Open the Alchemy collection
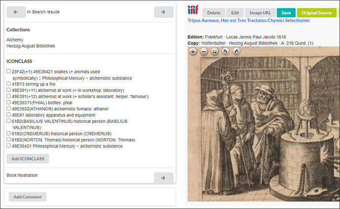340x209 pixels. click(15, 39)
